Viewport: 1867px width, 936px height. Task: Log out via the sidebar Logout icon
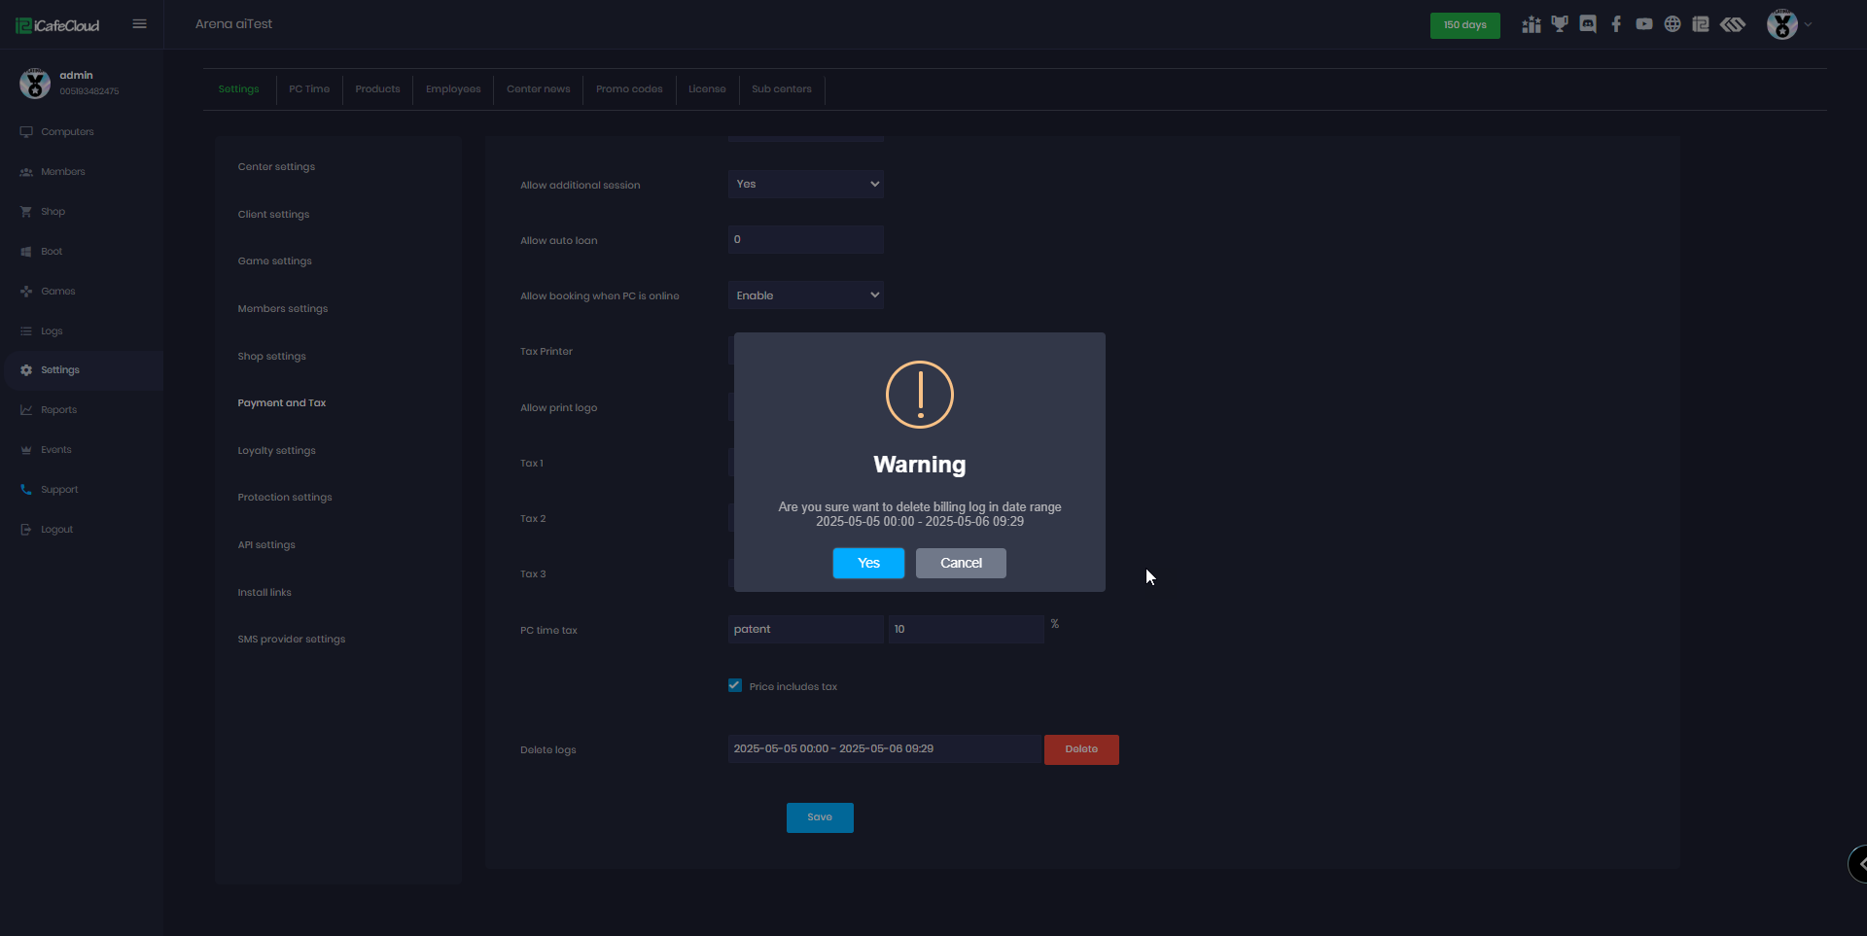click(x=26, y=530)
